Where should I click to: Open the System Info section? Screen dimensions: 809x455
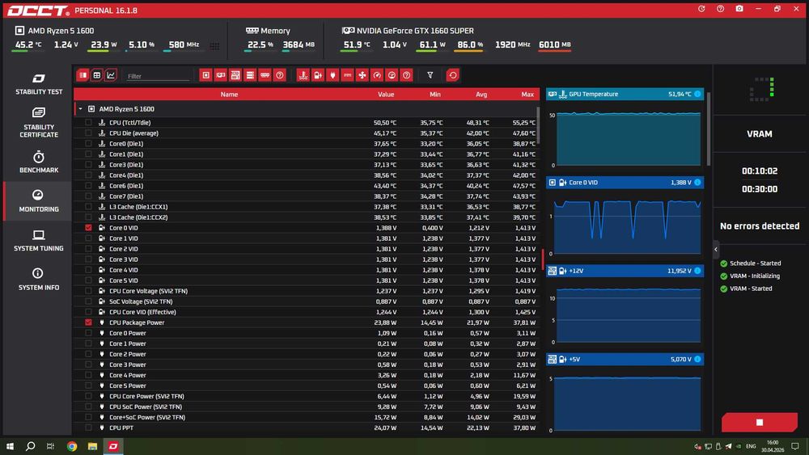pyautogui.click(x=39, y=280)
